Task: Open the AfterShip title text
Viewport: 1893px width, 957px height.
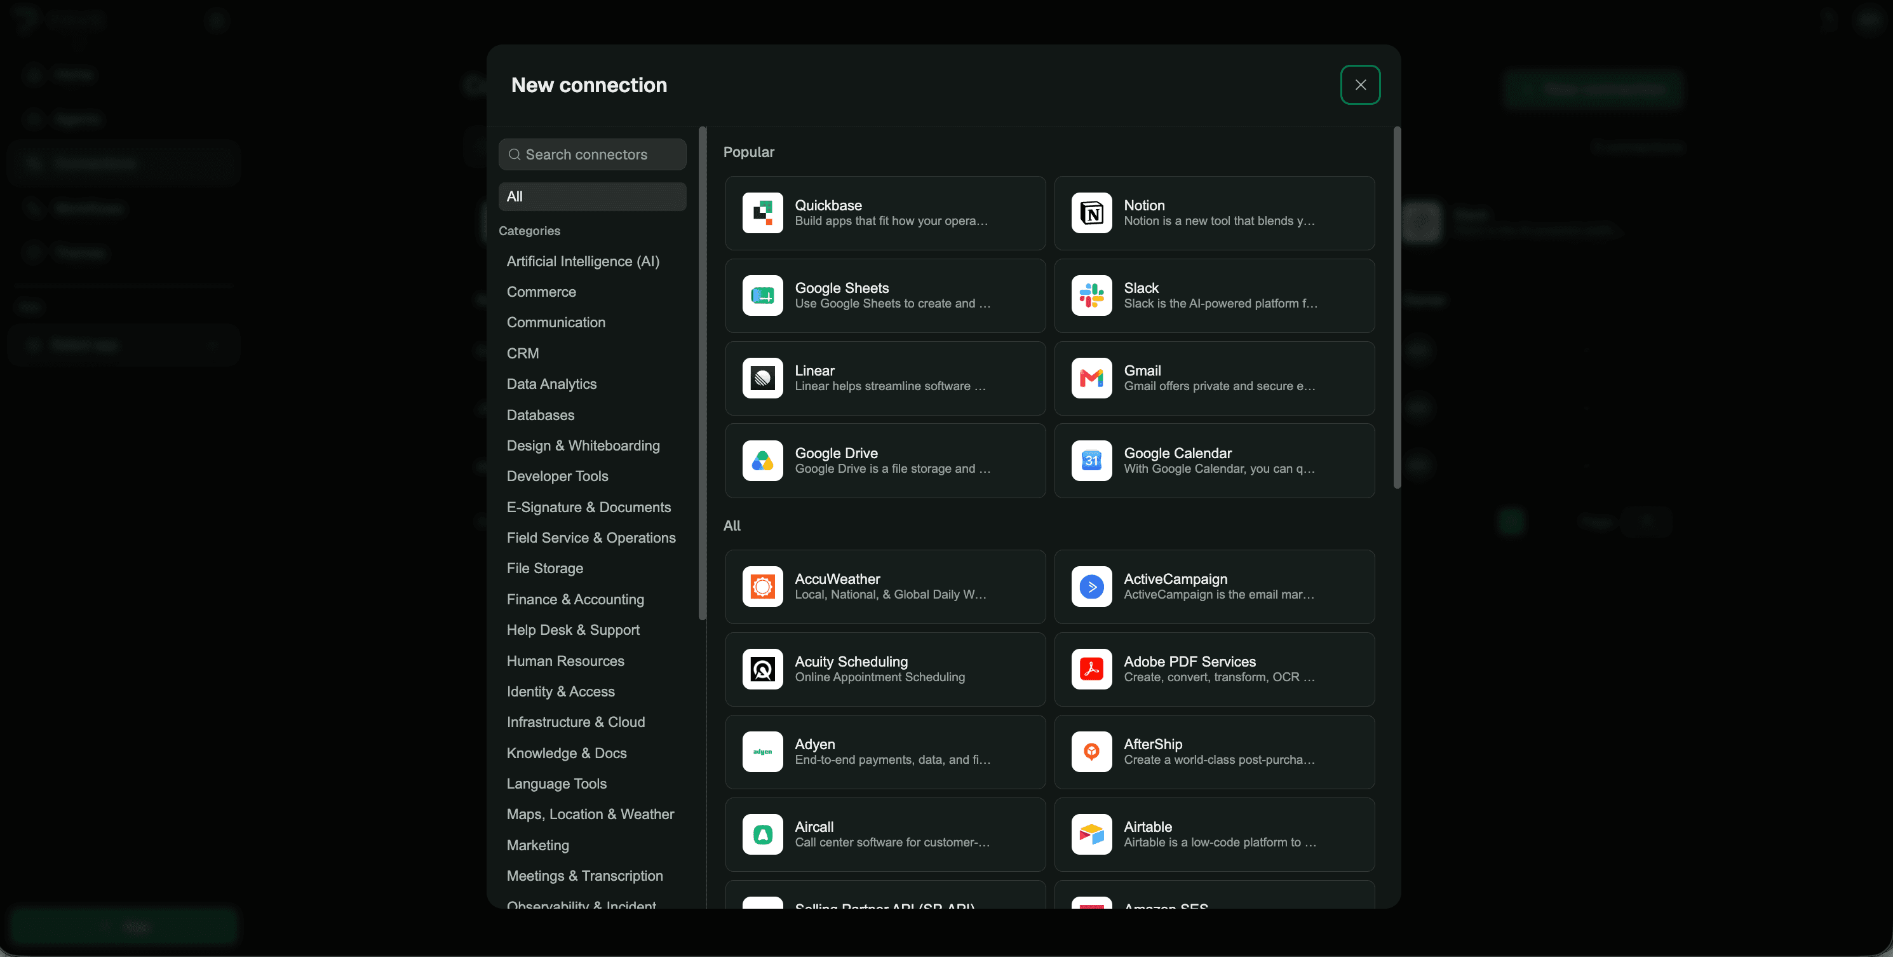Action: 1152,745
